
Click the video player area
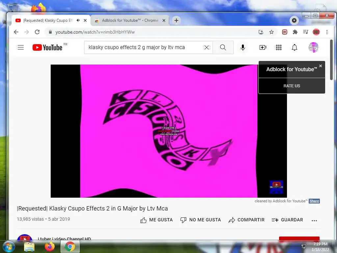coord(169,131)
